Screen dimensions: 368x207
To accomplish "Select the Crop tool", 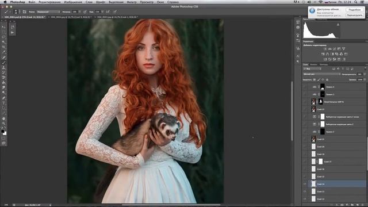I will 3,47.
